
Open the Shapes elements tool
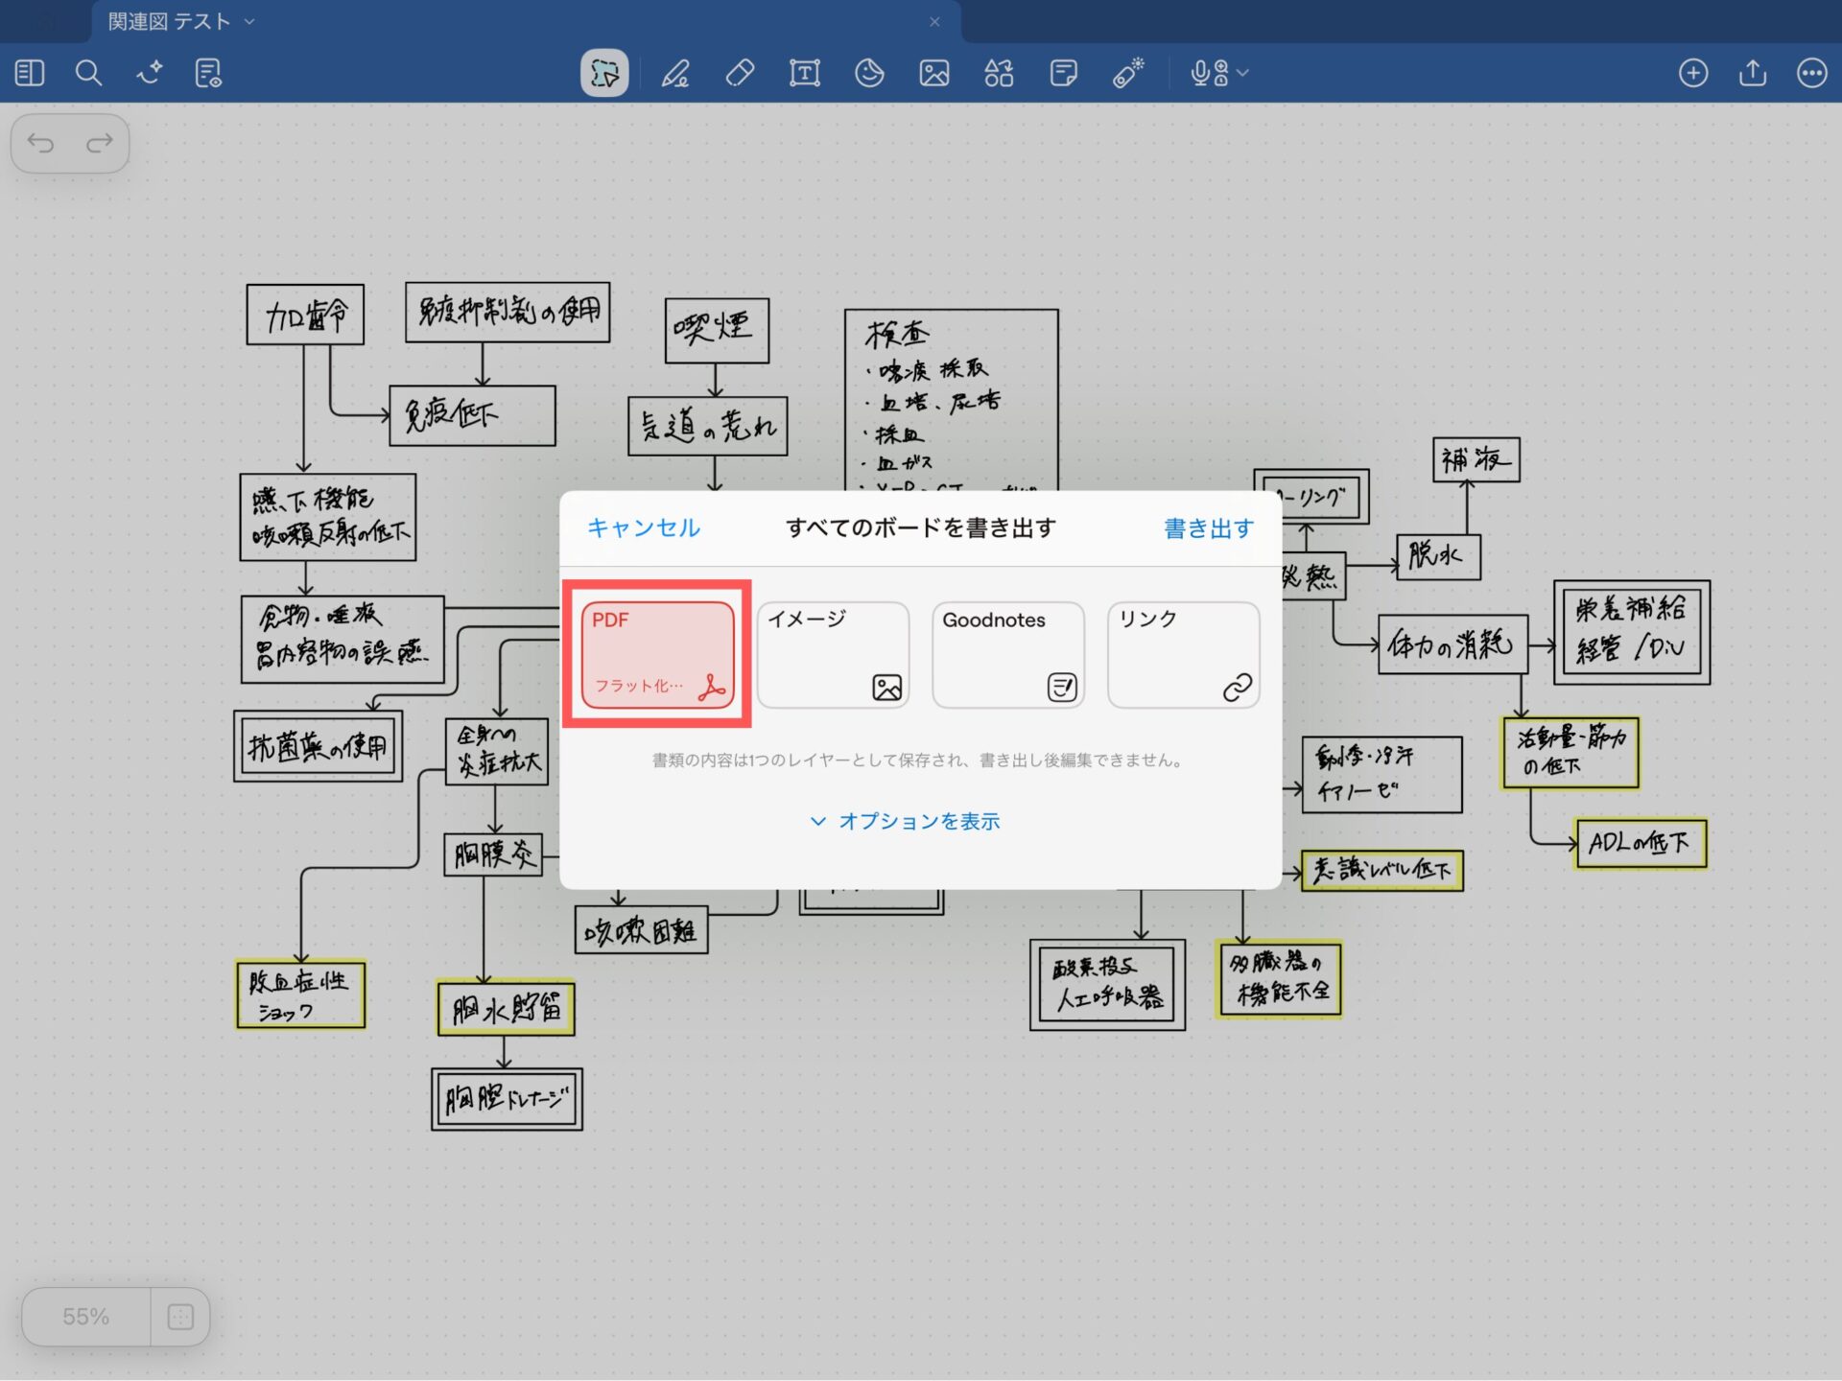[999, 73]
